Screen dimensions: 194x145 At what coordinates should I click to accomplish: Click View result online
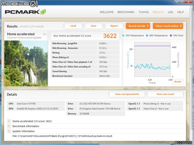click(x=168, y=26)
